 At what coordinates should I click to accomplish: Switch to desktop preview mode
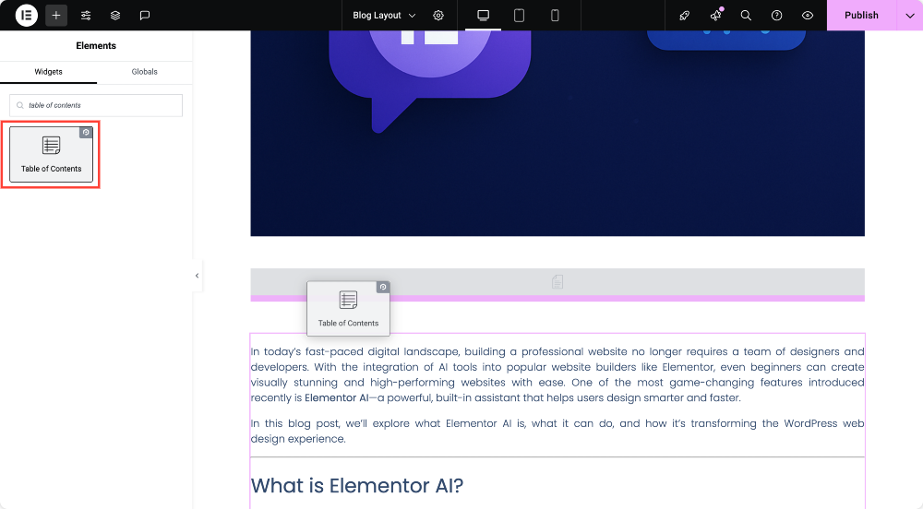click(x=484, y=16)
